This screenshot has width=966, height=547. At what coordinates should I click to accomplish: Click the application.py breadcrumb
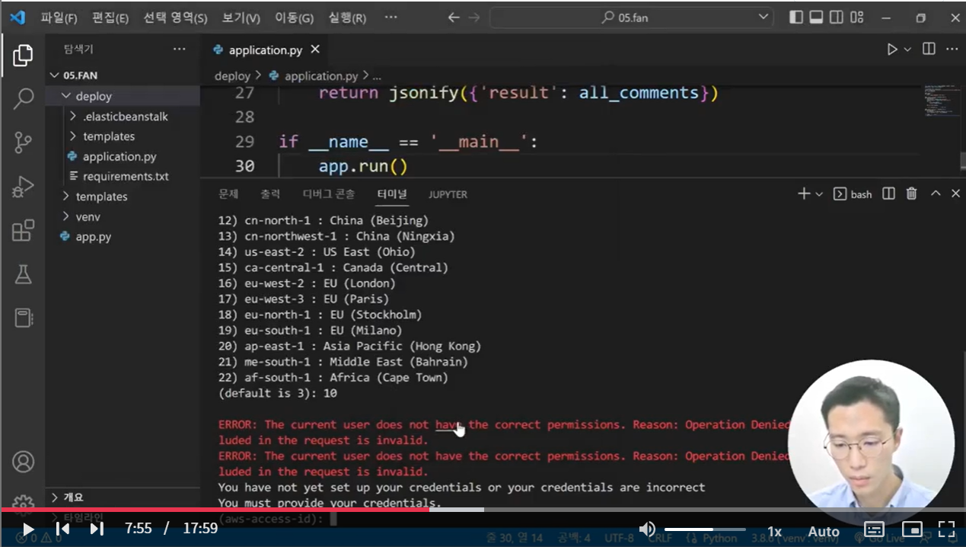[x=320, y=76]
